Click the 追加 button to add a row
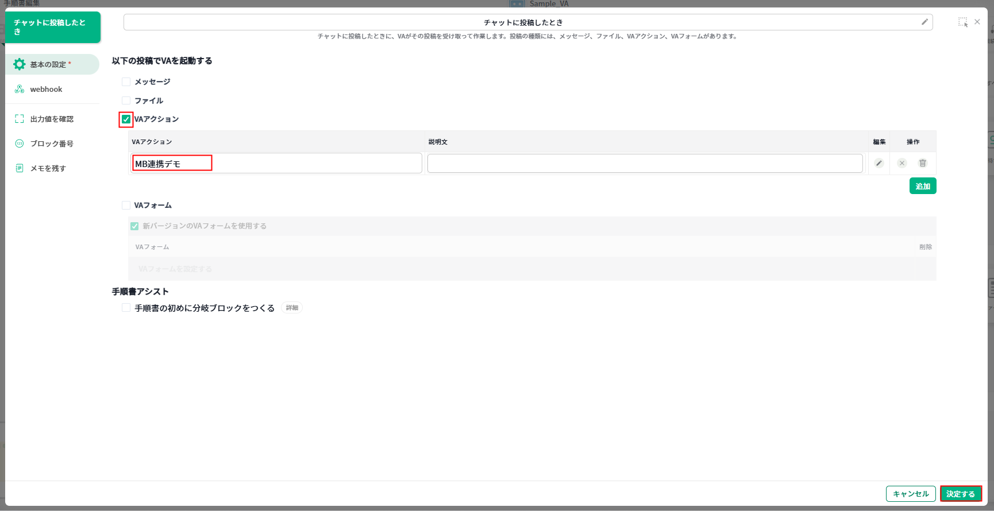 click(x=922, y=186)
